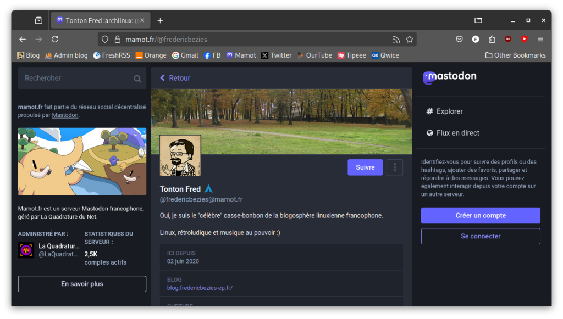
Task: Click the search magnifier icon
Action: click(x=137, y=79)
